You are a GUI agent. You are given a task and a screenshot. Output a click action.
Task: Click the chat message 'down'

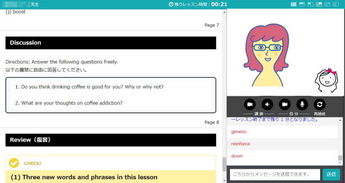(237, 156)
